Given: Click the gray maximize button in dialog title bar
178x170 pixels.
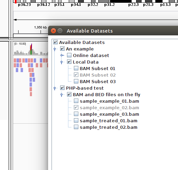Looking at the screenshot, I should [x=60, y=31].
